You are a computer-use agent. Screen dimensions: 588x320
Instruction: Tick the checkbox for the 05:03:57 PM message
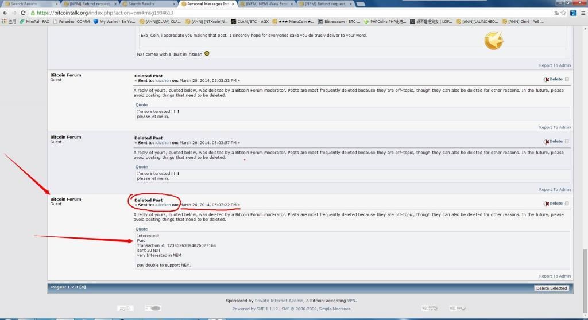click(567, 142)
